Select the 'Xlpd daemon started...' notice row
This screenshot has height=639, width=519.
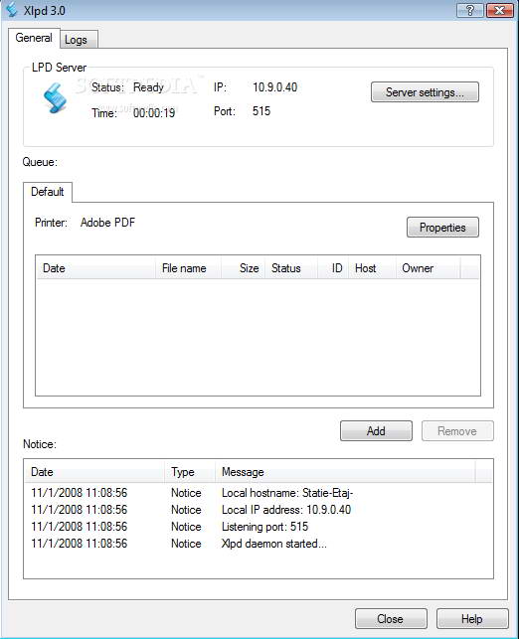point(259,544)
